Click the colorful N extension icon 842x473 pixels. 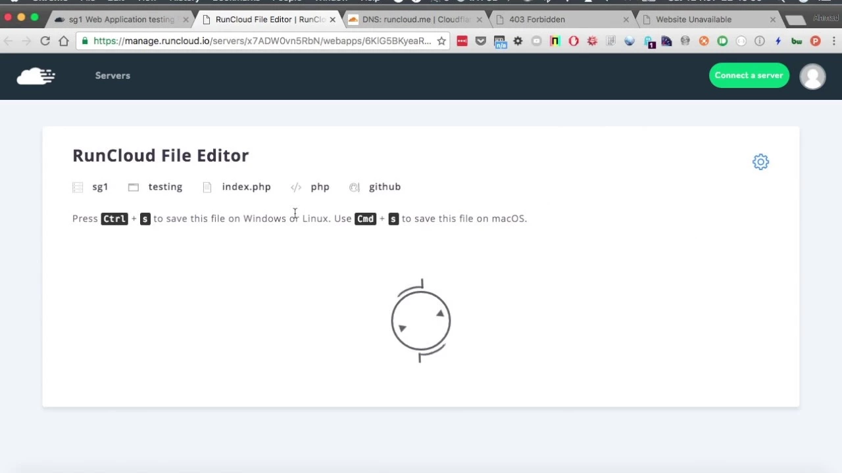pos(555,41)
